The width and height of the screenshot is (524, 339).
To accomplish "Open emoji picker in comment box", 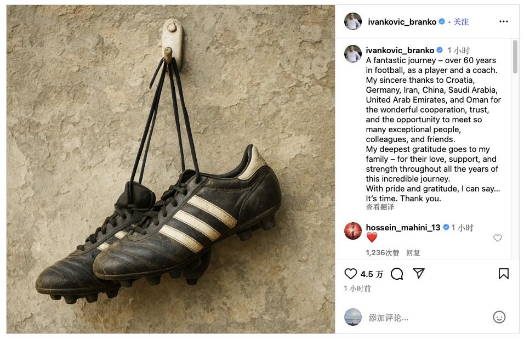I will coord(499,317).
